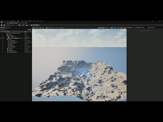Click the PlayerStart actor icon
This screenshot has height=122, width=163.
coord(7,50)
